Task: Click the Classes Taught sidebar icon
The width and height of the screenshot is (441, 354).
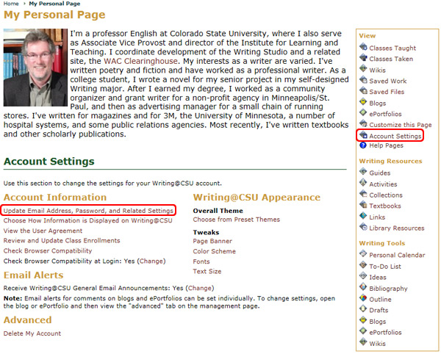Action: point(363,48)
